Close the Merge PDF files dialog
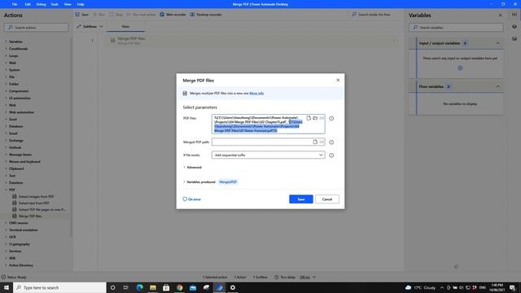The height and width of the screenshot is (293, 521). 338,80
